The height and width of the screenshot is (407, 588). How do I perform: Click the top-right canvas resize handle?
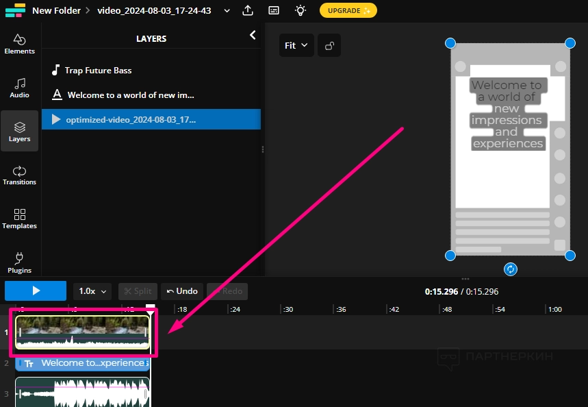coord(570,43)
